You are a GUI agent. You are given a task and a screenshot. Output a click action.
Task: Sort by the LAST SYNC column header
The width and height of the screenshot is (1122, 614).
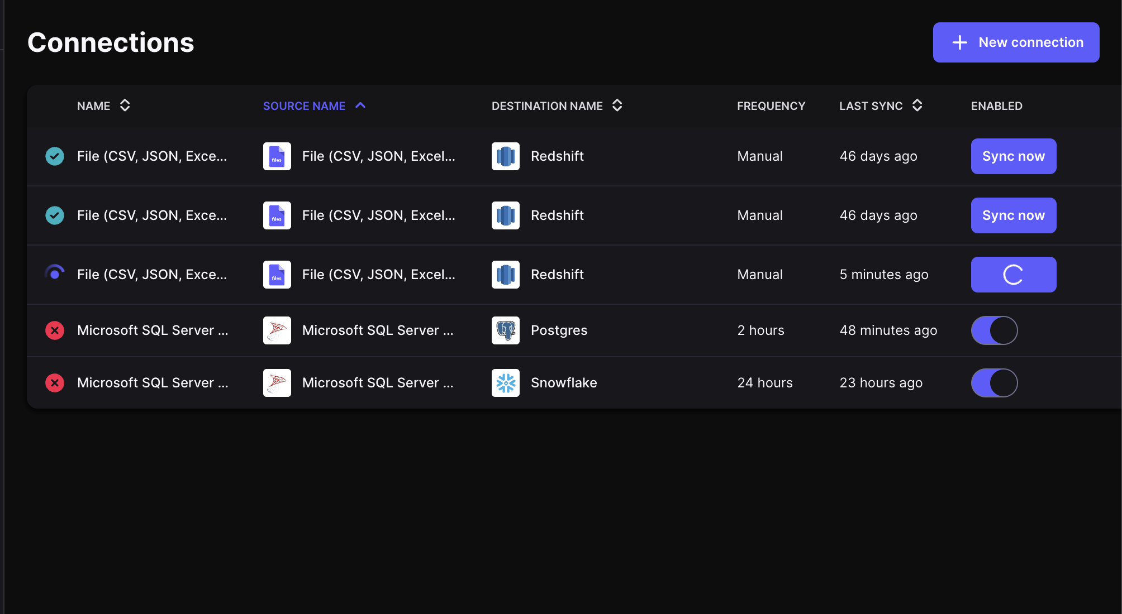point(871,105)
